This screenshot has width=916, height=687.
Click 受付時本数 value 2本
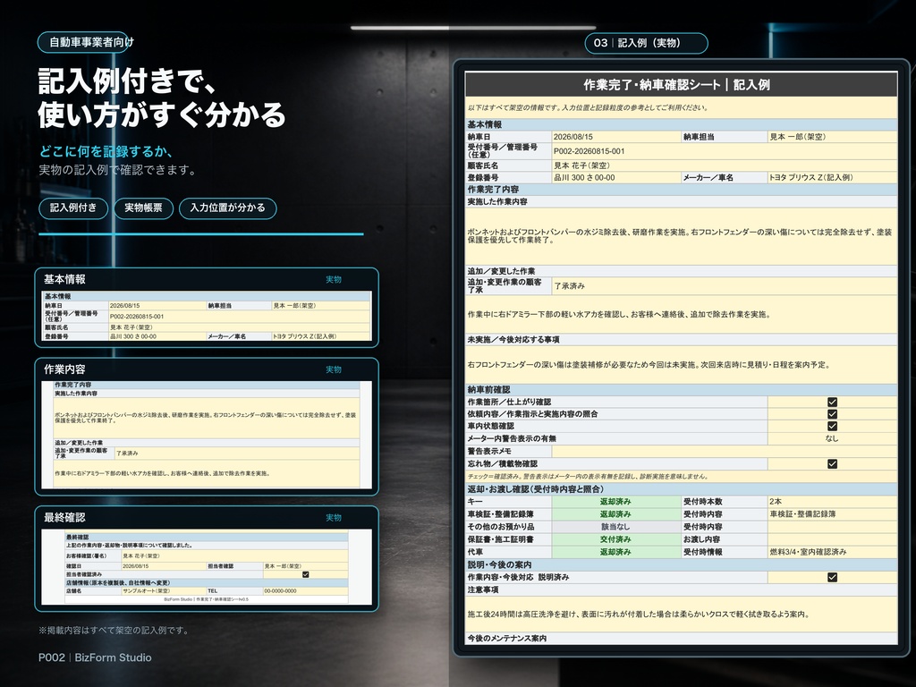pyautogui.click(x=832, y=502)
